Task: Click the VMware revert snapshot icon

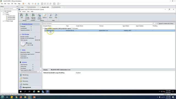Action: click(35, 4)
